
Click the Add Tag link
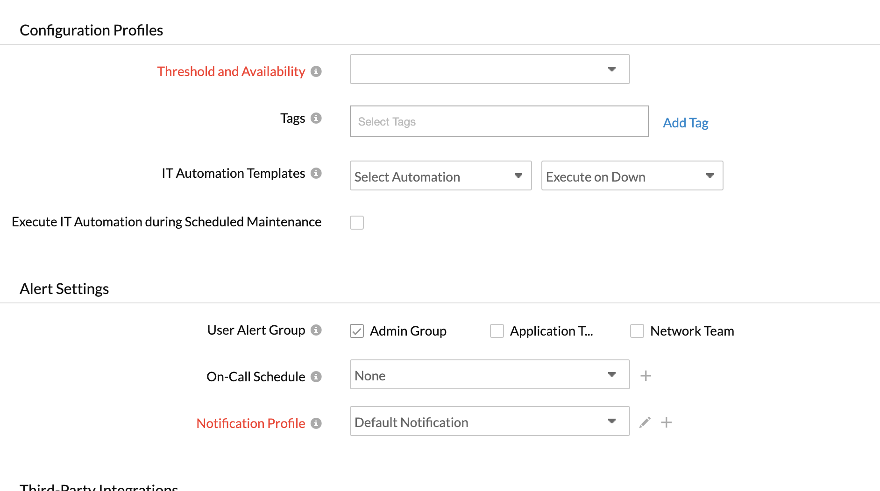(x=685, y=123)
